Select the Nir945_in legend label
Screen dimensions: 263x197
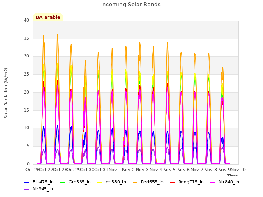[43, 189]
